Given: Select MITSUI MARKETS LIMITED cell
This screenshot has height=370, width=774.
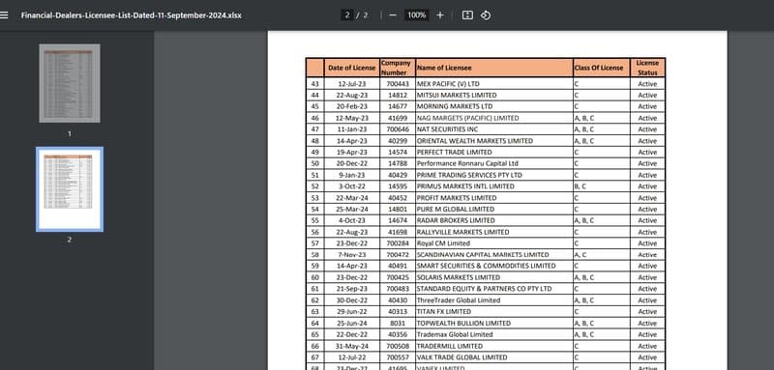Looking at the screenshot, I should coord(494,95).
